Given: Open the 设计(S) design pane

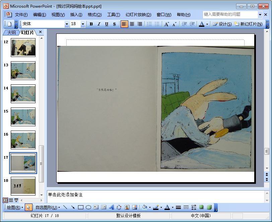Looking at the screenshot, I should (x=222, y=24).
